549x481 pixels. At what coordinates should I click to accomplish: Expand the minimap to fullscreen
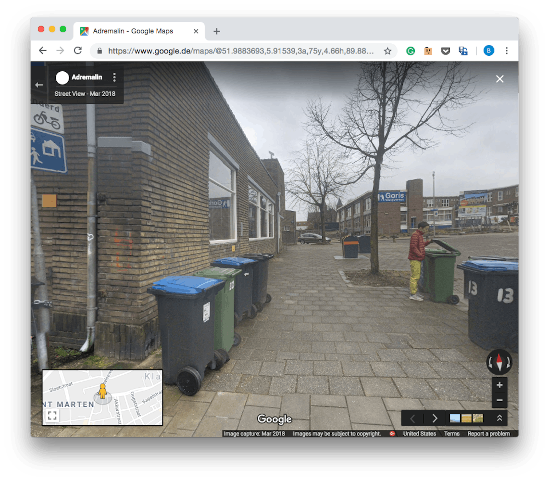click(x=52, y=416)
